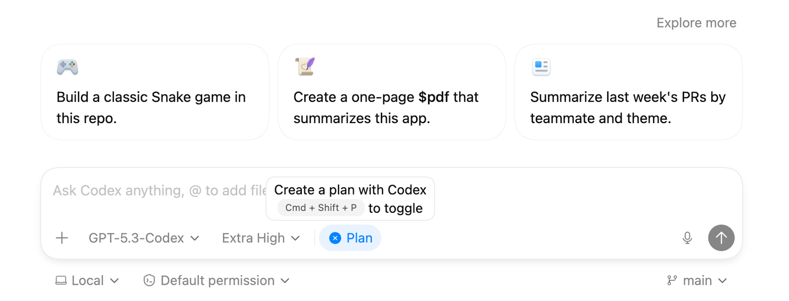This screenshot has width=789, height=301.
Task: Expand the Local environment selector
Action: [88, 280]
